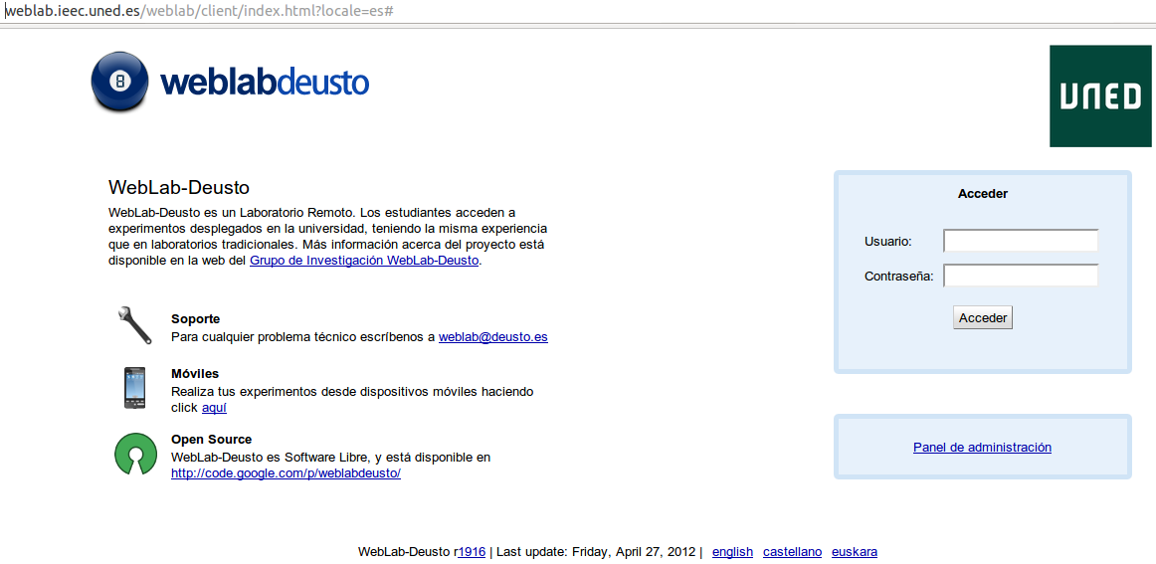Image resolution: width=1156 pixels, height=564 pixels.
Task: Focus the Contraseña password field
Action: pos(1021,276)
